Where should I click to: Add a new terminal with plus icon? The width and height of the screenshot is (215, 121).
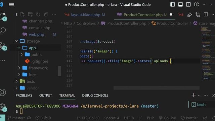point(193,95)
